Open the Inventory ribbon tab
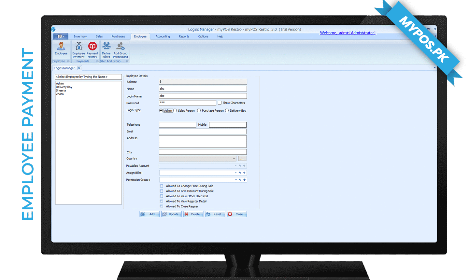The width and height of the screenshot is (469, 280). point(80,36)
